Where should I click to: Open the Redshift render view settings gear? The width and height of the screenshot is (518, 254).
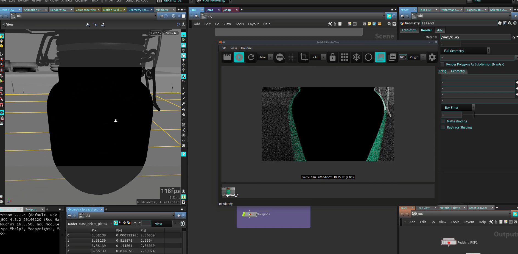(x=432, y=57)
